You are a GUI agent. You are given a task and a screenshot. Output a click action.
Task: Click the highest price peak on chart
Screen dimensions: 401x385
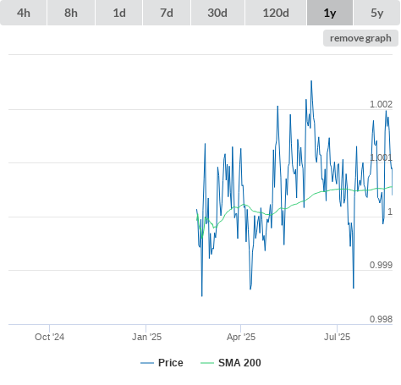point(311,81)
